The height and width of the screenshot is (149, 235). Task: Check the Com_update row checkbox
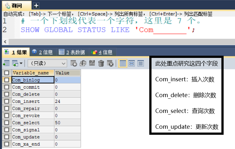(x=7, y=137)
